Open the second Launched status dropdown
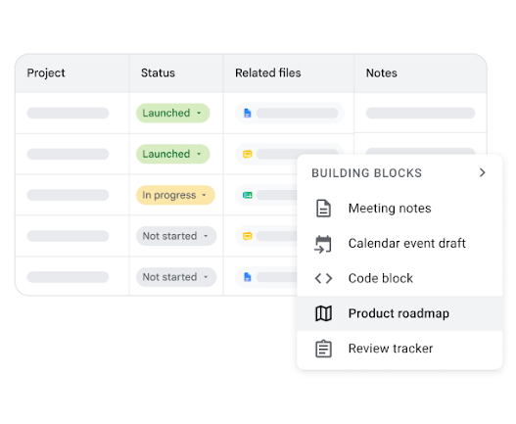516x424 pixels. coord(173,154)
